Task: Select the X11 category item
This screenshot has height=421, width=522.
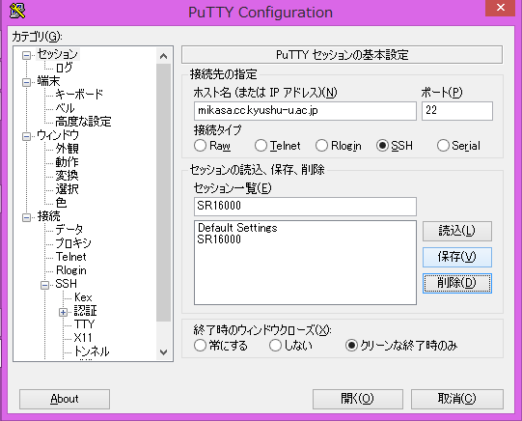Action: (83, 338)
